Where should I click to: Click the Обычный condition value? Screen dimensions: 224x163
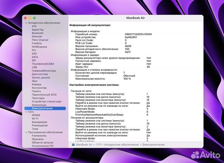(129, 76)
